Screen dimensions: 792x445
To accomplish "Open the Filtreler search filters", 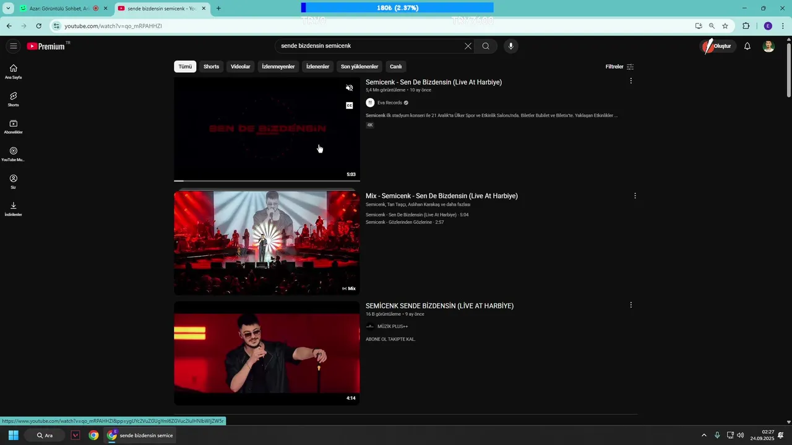I will pos(619,67).
